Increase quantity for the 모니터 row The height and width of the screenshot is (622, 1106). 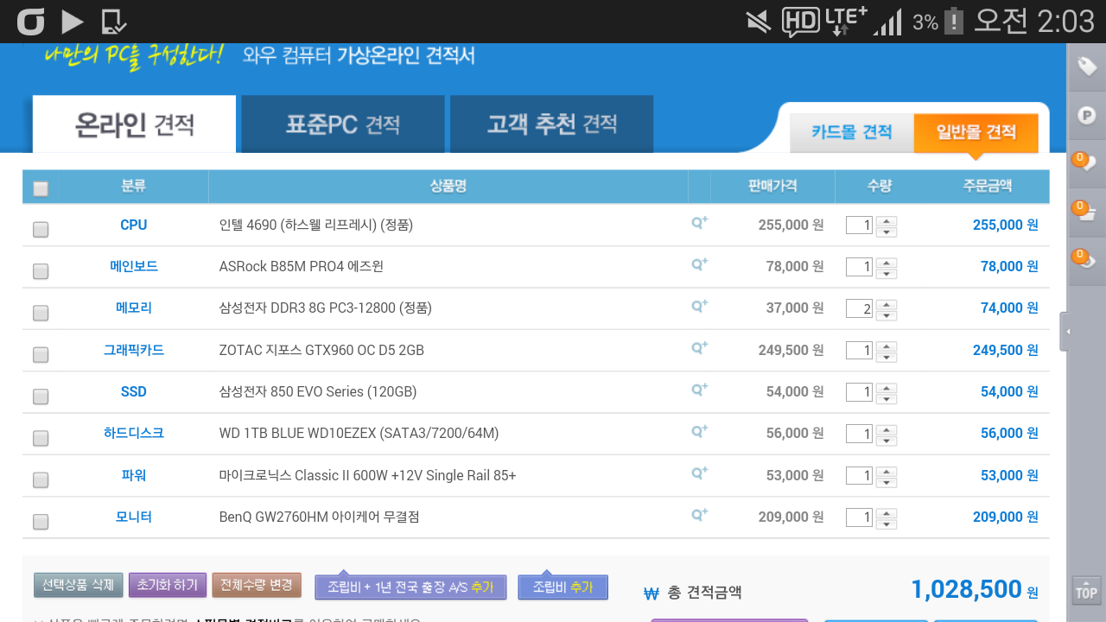point(887,512)
